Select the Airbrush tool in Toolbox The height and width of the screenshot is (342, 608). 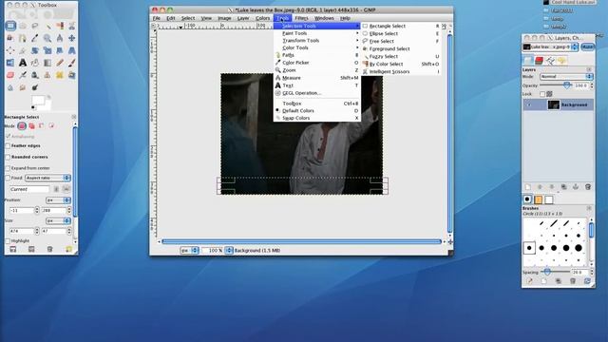click(23, 75)
